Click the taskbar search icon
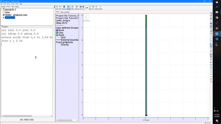This screenshot has height=124, width=221. click(217, 7)
